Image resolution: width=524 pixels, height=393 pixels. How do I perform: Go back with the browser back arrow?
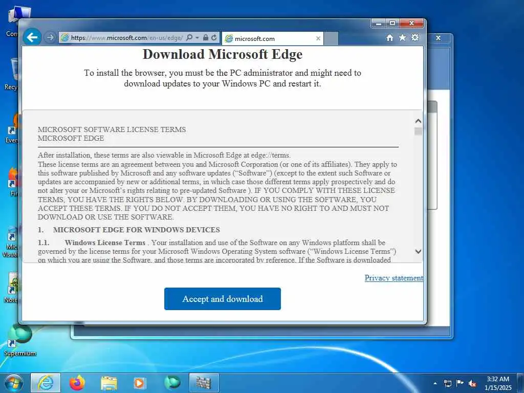click(32, 37)
